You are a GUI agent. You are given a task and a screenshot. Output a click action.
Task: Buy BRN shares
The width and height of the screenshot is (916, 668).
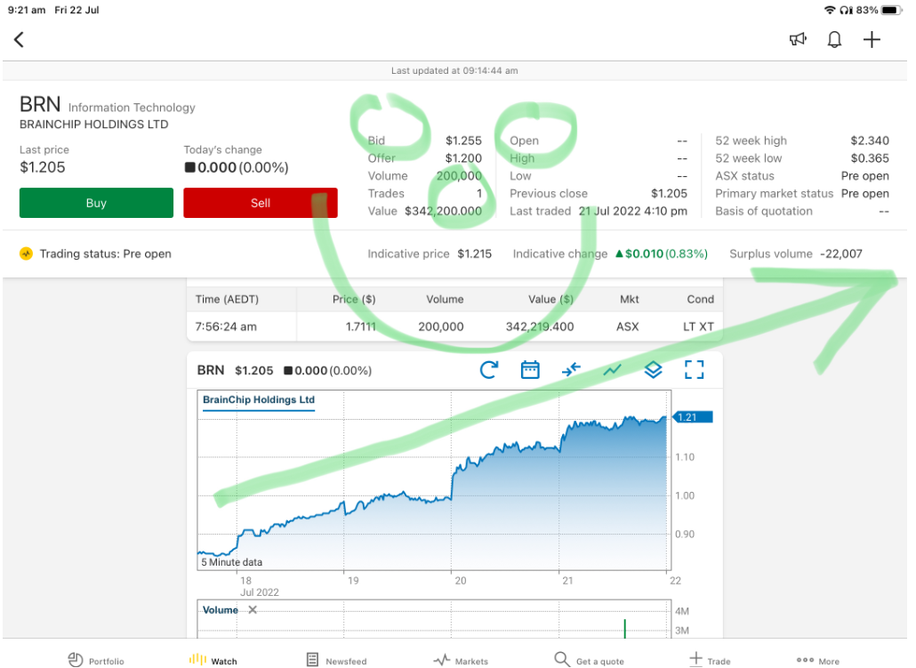96,203
